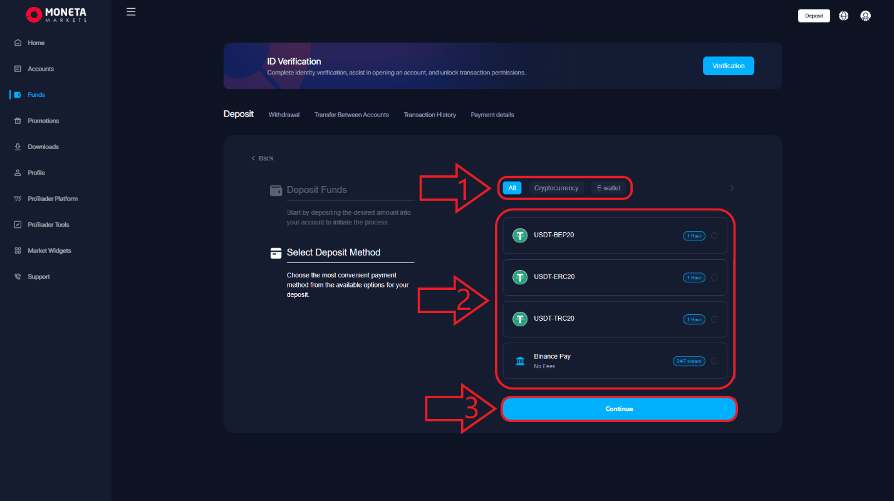Select the USDT-BEP20 radio button
This screenshot has height=501, width=894.
tap(714, 235)
